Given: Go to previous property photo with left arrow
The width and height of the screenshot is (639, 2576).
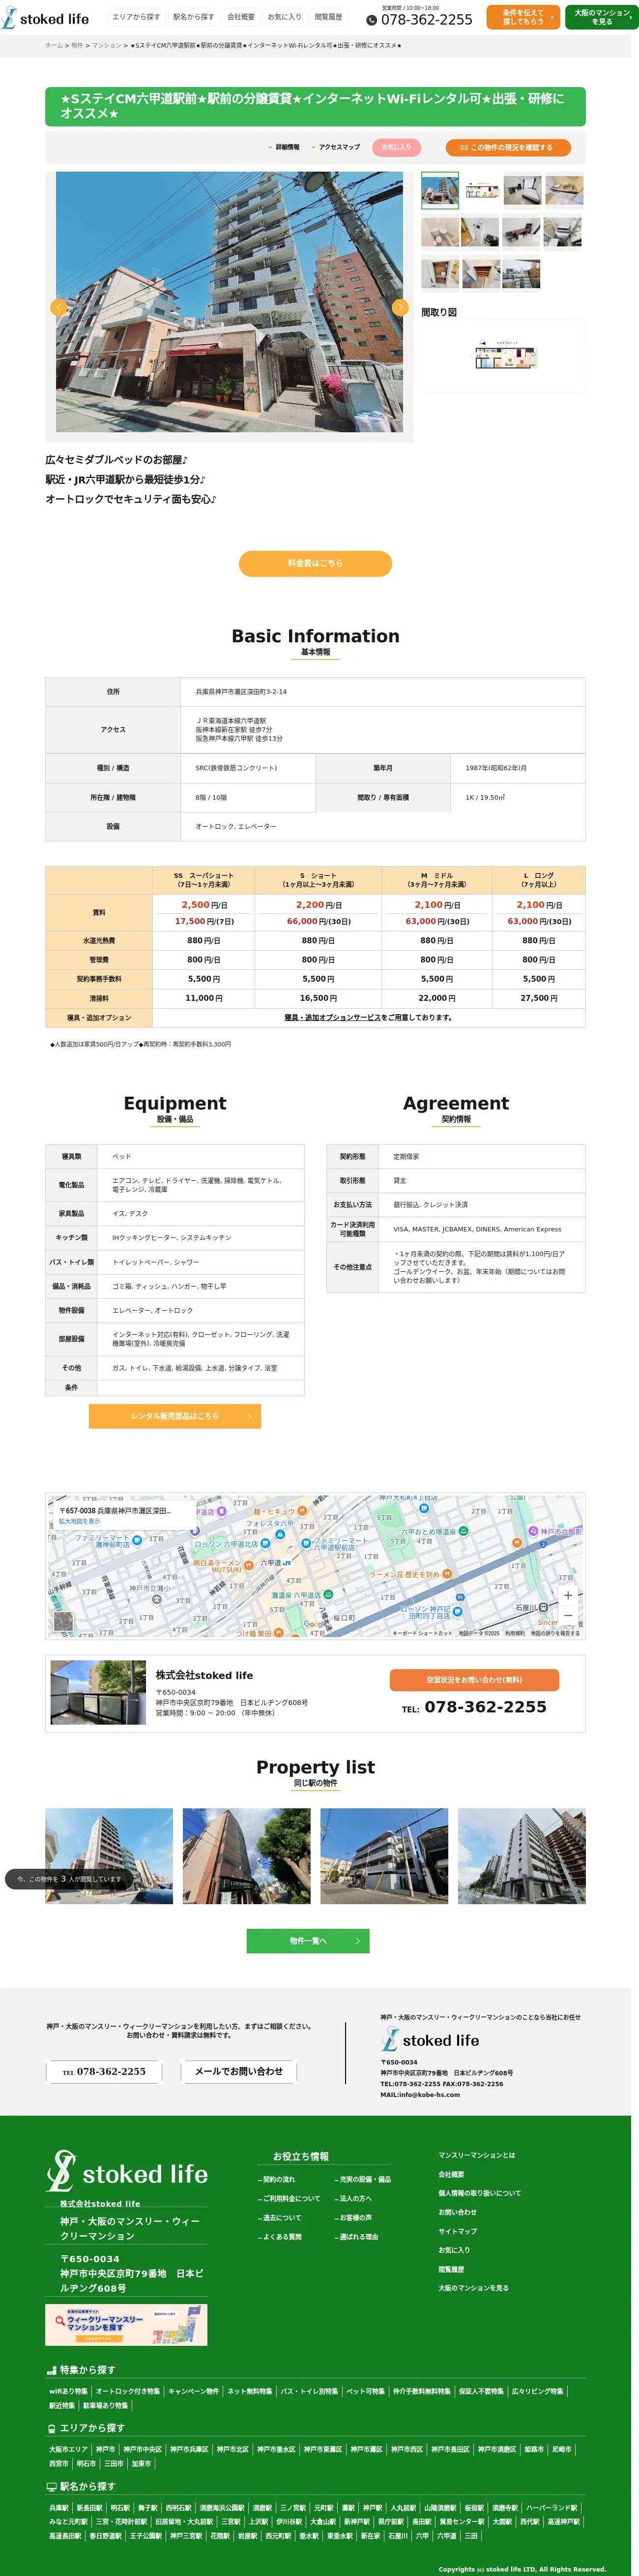Looking at the screenshot, I should [59, 307].
